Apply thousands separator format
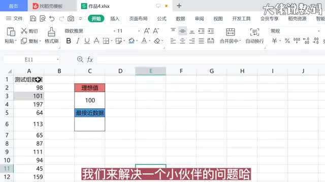 (297, 41)
